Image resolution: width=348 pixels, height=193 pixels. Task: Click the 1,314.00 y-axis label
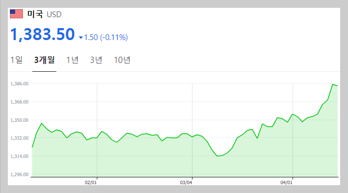point(19,156)
